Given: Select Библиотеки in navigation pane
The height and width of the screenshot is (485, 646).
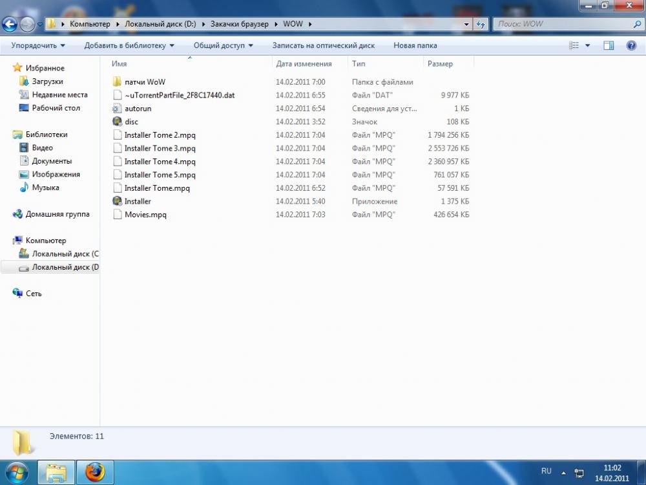Looking at the screenshot, I should 47,135.
